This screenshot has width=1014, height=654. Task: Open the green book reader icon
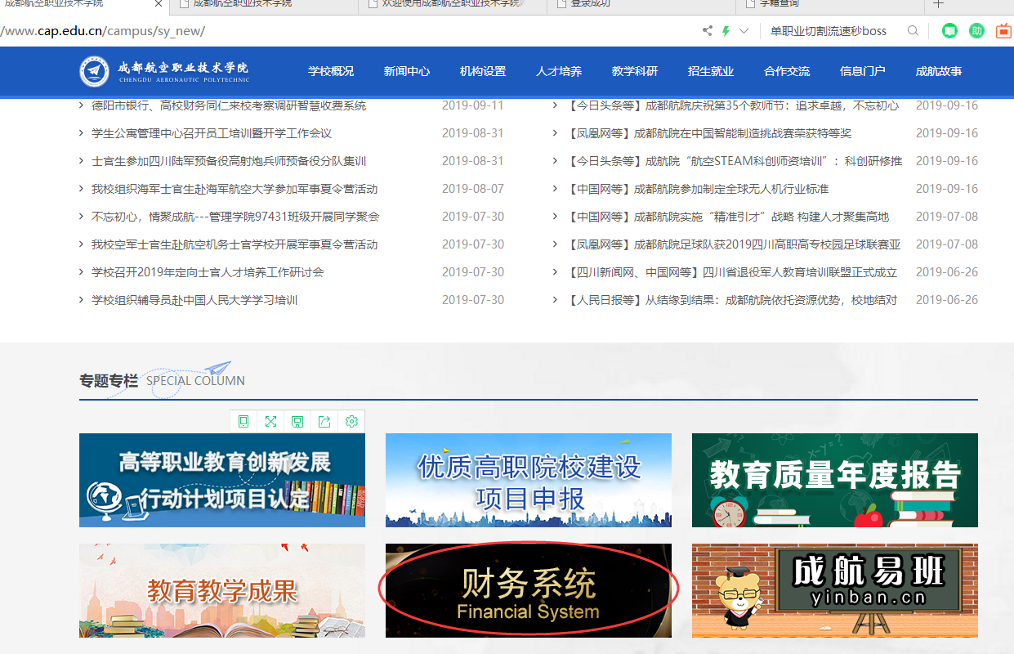click(949, 31)
